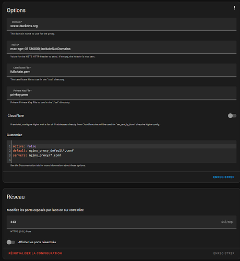Click the Réseau card heading
Screen dimensions: 240x261
16,197
